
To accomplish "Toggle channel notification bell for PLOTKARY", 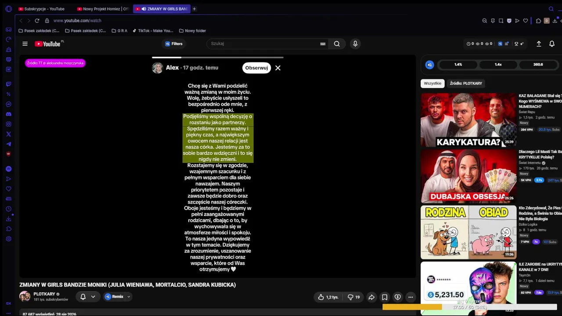I will (x=83, y=297).
